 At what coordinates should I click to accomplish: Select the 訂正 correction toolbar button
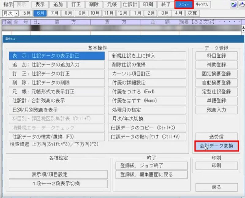[x=75, y=4]
